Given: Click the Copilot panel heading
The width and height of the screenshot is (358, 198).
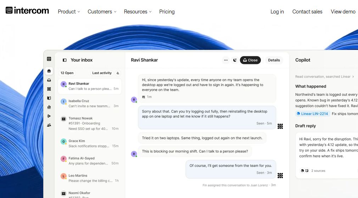Looking at the screenshot, I should [x=303, y=60].
